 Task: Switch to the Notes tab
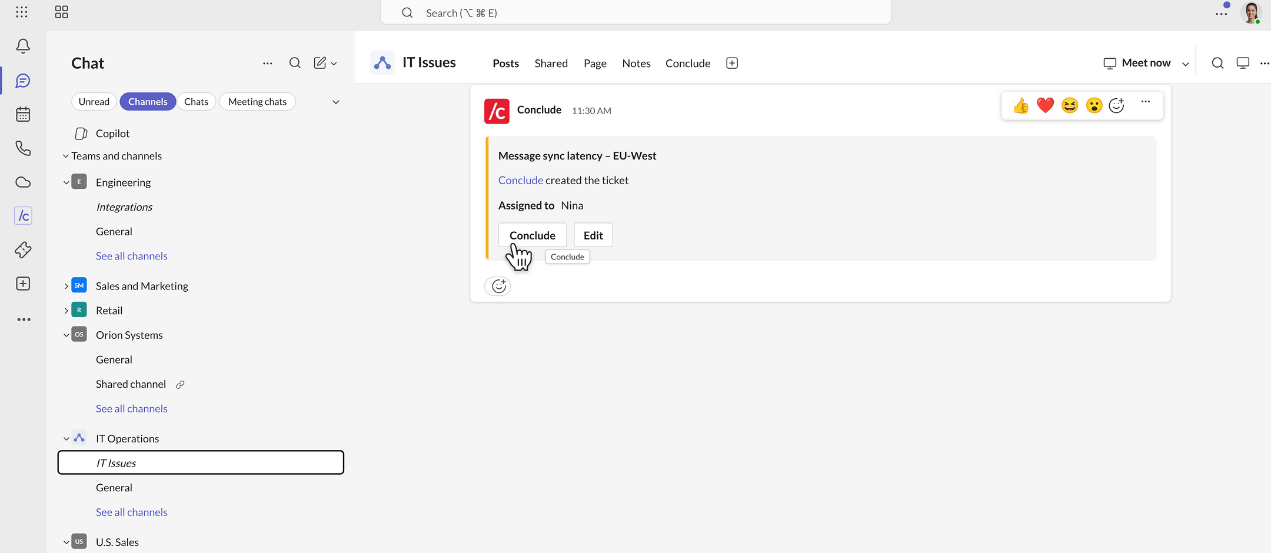click(x=636, y=63)
